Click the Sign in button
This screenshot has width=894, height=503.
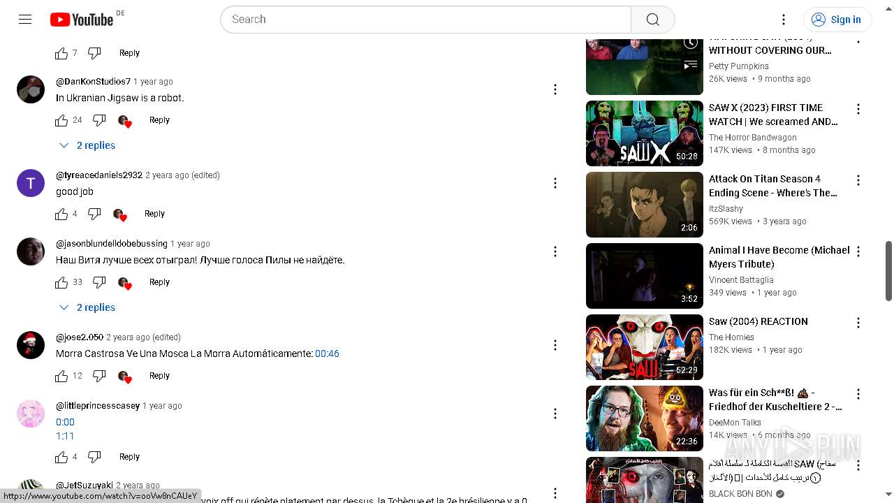(837, 20)
